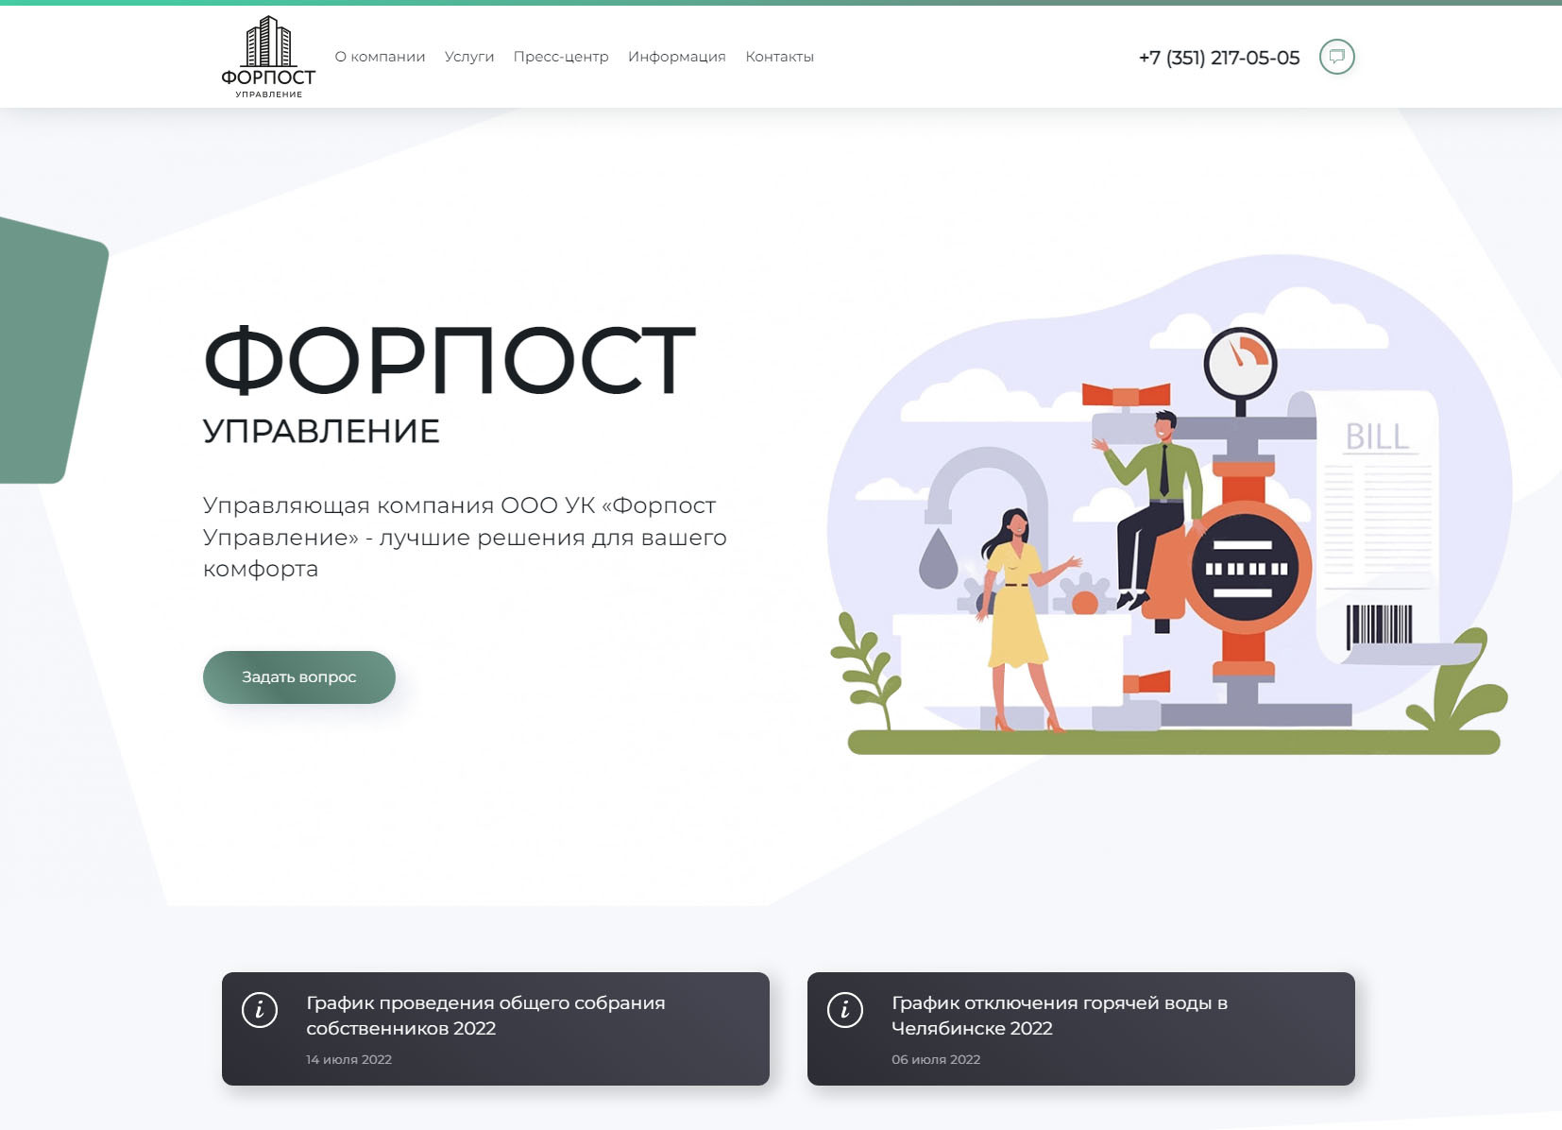Click the barcode on the bill graphic

point(1379,625)
